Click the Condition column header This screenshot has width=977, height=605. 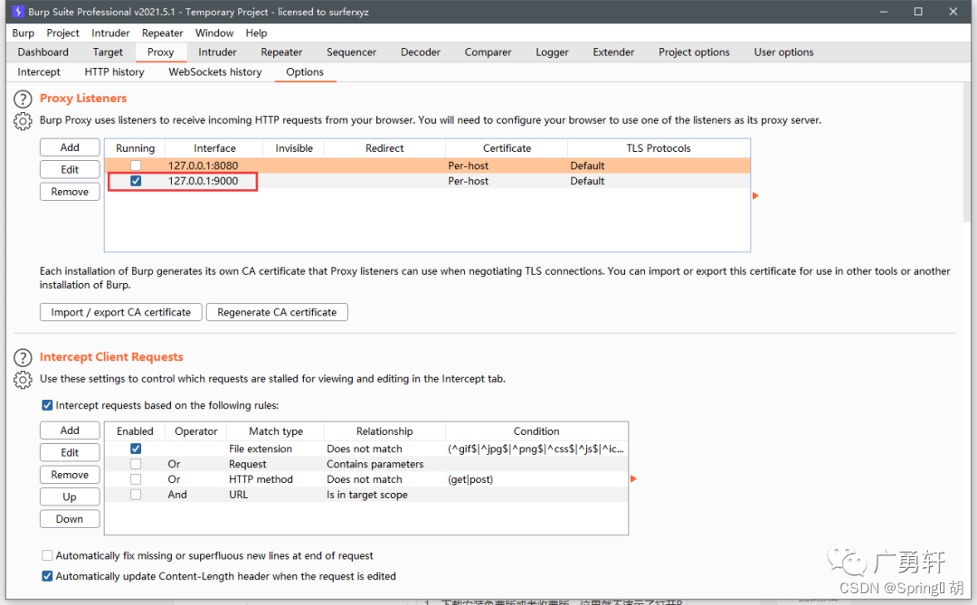coord(536,431)
